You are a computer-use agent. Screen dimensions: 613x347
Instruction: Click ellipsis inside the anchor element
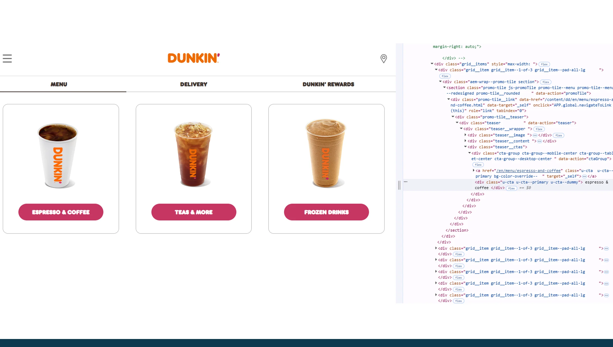tap(584, 176)
